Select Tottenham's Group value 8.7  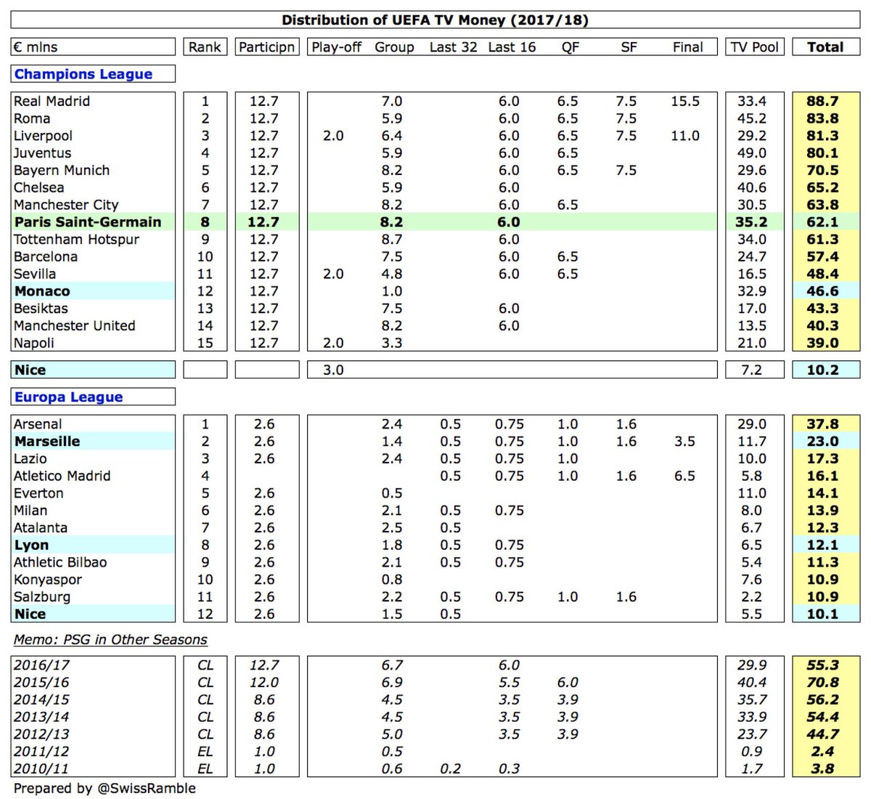(392, 240)
